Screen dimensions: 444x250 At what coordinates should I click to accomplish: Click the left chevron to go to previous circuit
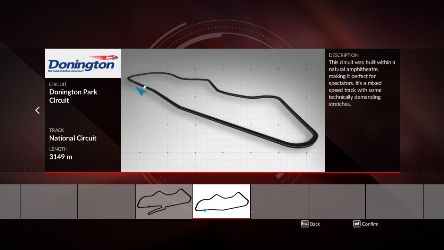37,110
